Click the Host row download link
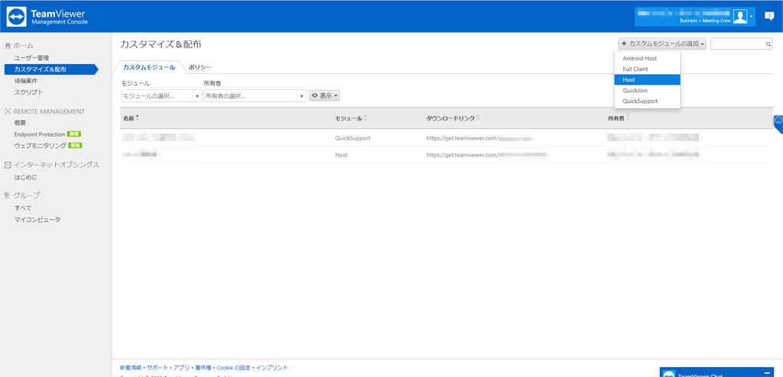Image resolution: width=783 pixels, height=377 pixels. 488,155
